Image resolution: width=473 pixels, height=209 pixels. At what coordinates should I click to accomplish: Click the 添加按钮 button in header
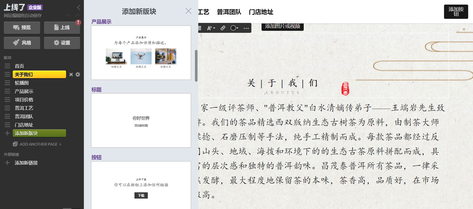(456, 12)
